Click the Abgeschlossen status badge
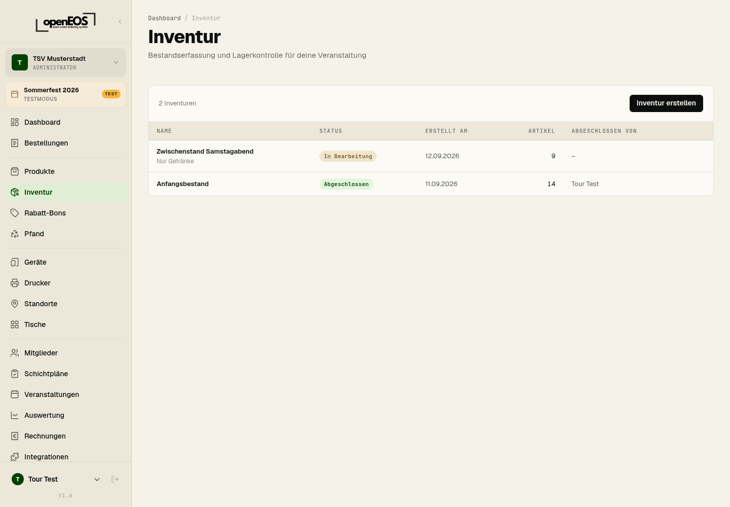The height and width of the screenshot is (507, 730). (x=346, y=184)
